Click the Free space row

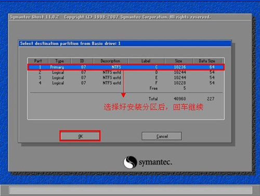pyautogui.click(x=168, y=88)
